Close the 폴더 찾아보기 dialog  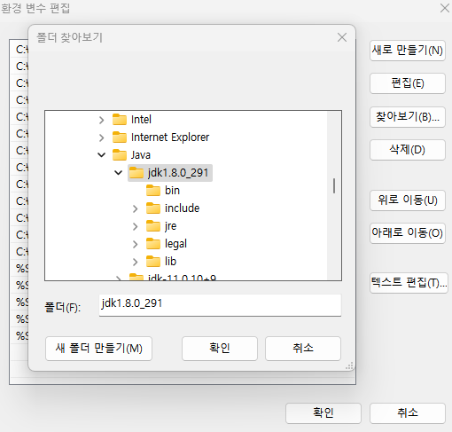(x=342, y=37)
